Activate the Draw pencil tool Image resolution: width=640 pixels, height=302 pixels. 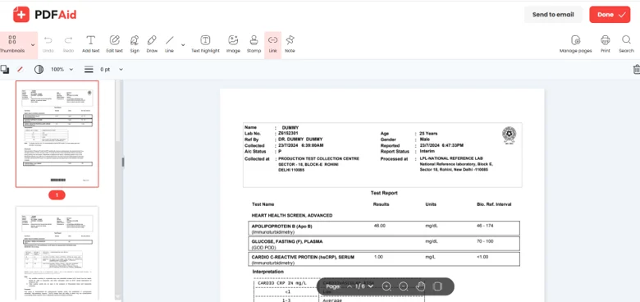[152, 44]
